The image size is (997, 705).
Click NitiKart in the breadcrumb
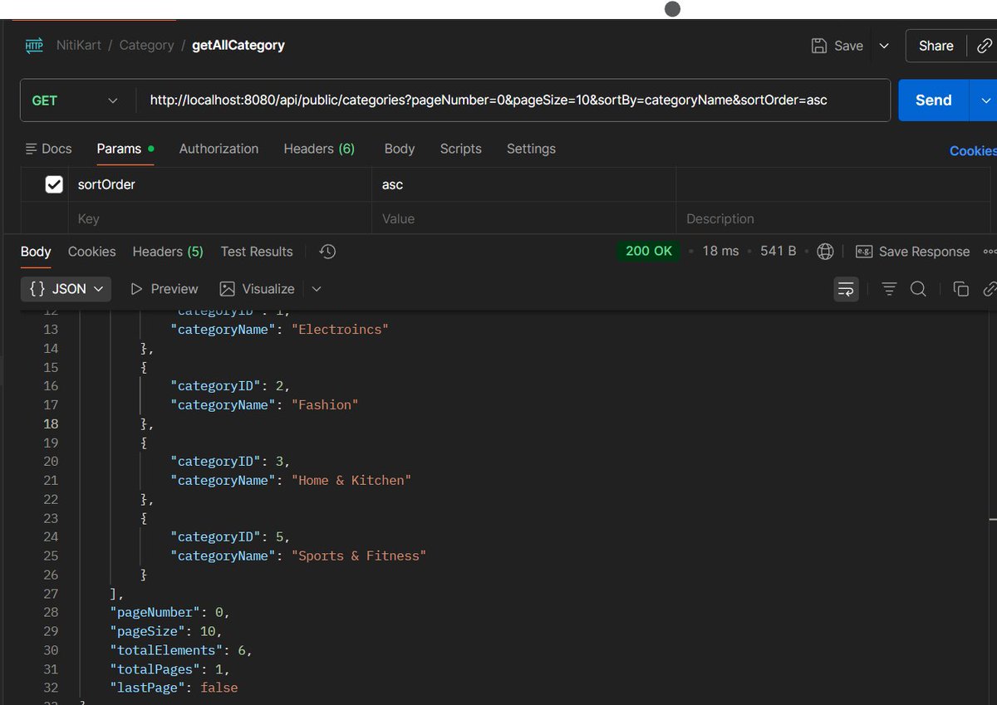(x=78, y=46)
